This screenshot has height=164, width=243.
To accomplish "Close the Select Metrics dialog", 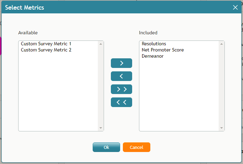I will (x=235, y=7).
